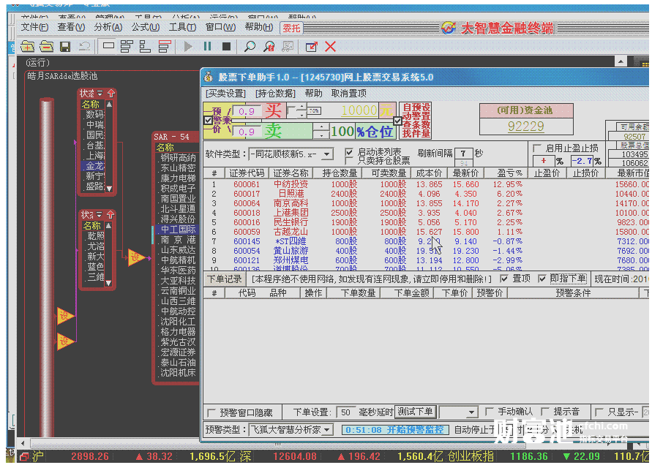Click the teal pause button in toolbar

[208, 46]
